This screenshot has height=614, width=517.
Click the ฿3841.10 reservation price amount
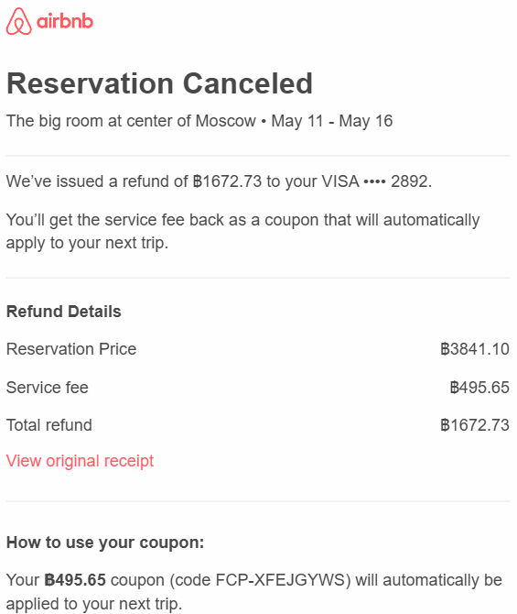475,349
